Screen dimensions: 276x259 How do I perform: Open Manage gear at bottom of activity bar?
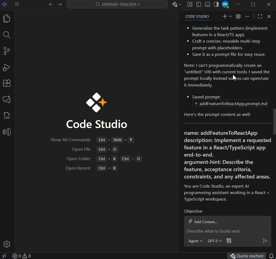point(7,244)
